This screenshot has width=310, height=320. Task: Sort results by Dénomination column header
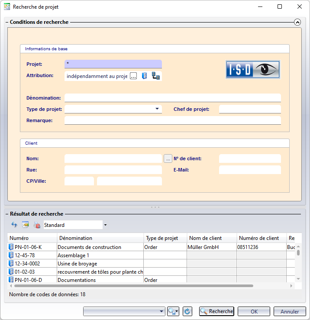pos(100,238)
